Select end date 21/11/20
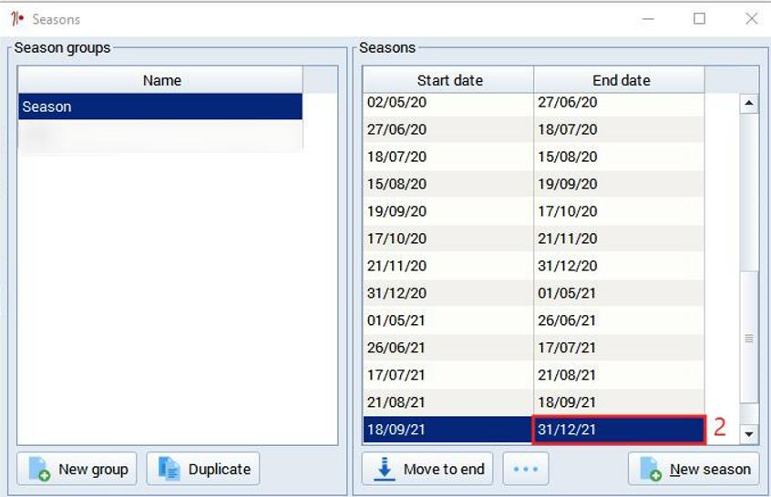The height and width of the screenshot is (497, 771). pos(620,238)
